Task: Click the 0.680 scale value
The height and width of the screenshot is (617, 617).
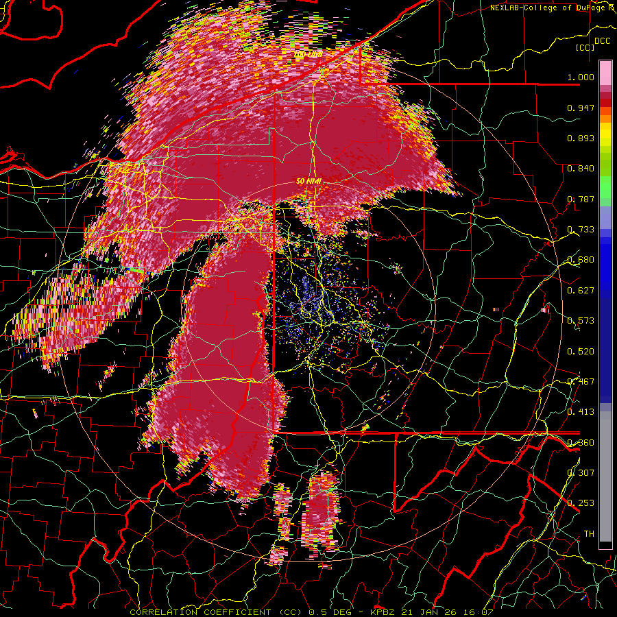Action: point(581,260)
